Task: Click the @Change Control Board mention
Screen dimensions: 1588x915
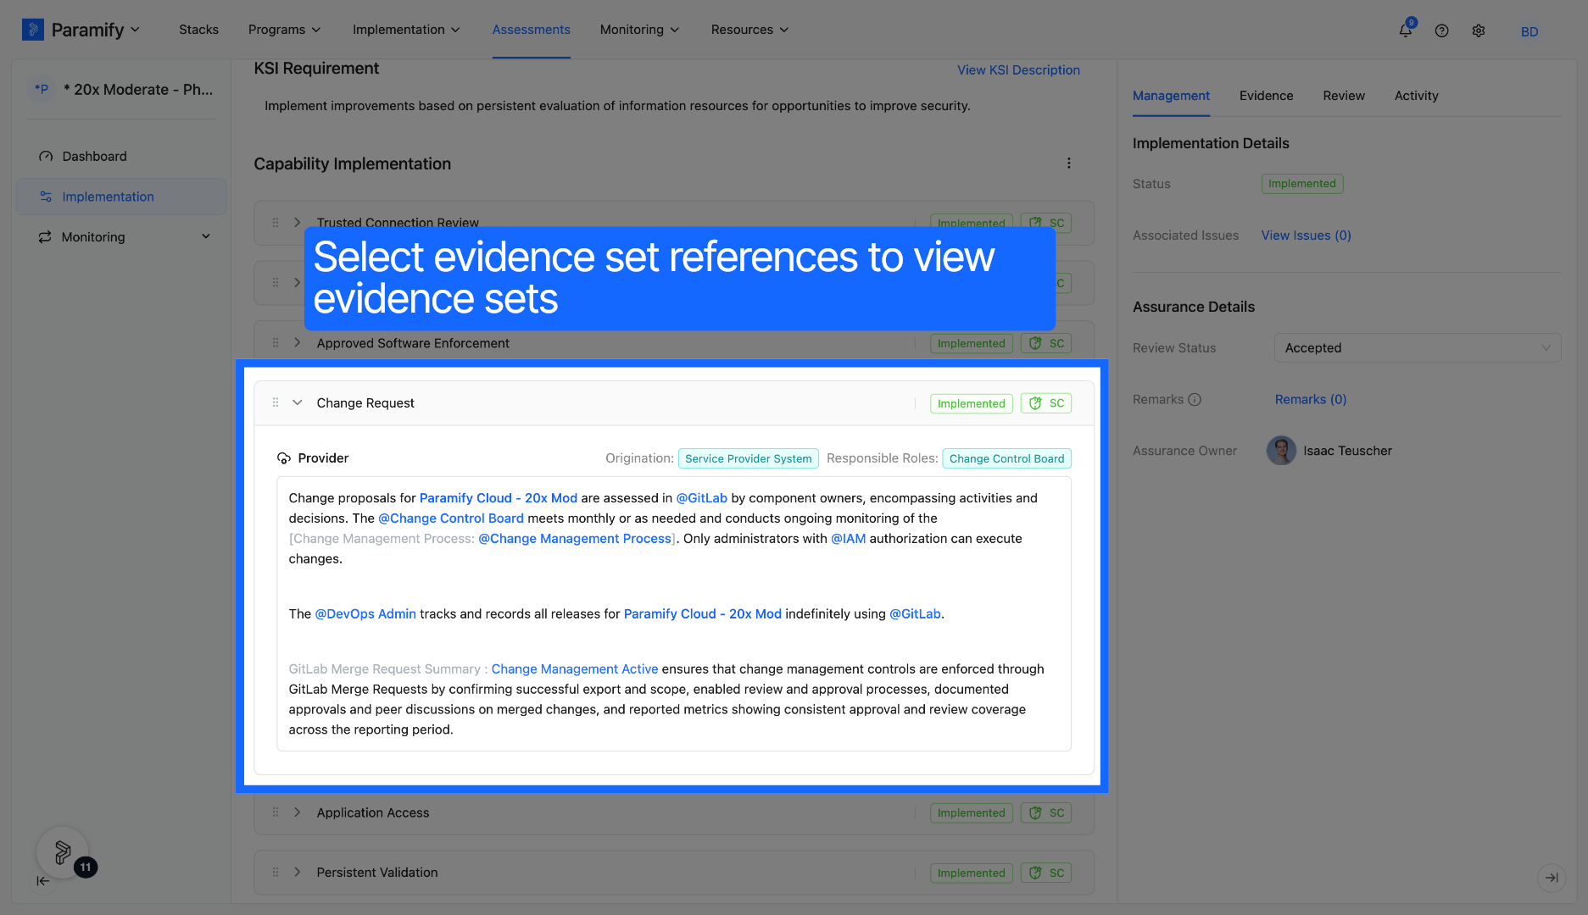Action: [451, 518]
